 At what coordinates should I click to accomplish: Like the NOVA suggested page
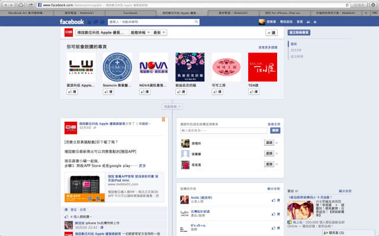144,92
